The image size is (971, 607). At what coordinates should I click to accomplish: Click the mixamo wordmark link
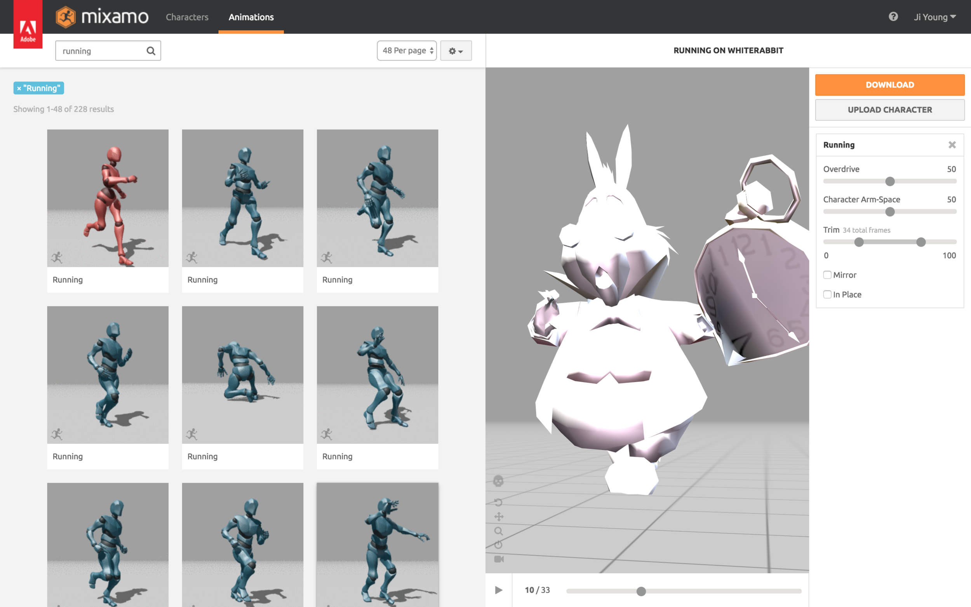point(115,17)
